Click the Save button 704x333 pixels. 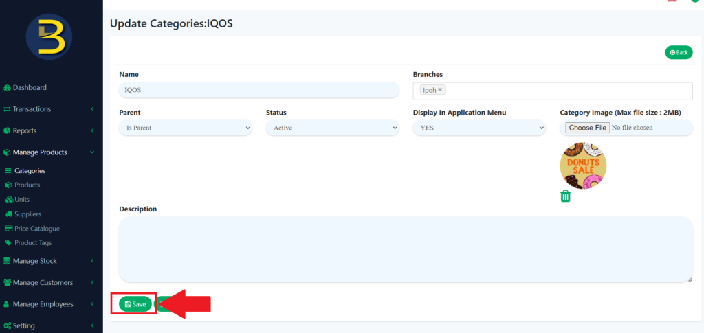click(x=135, y=304)
